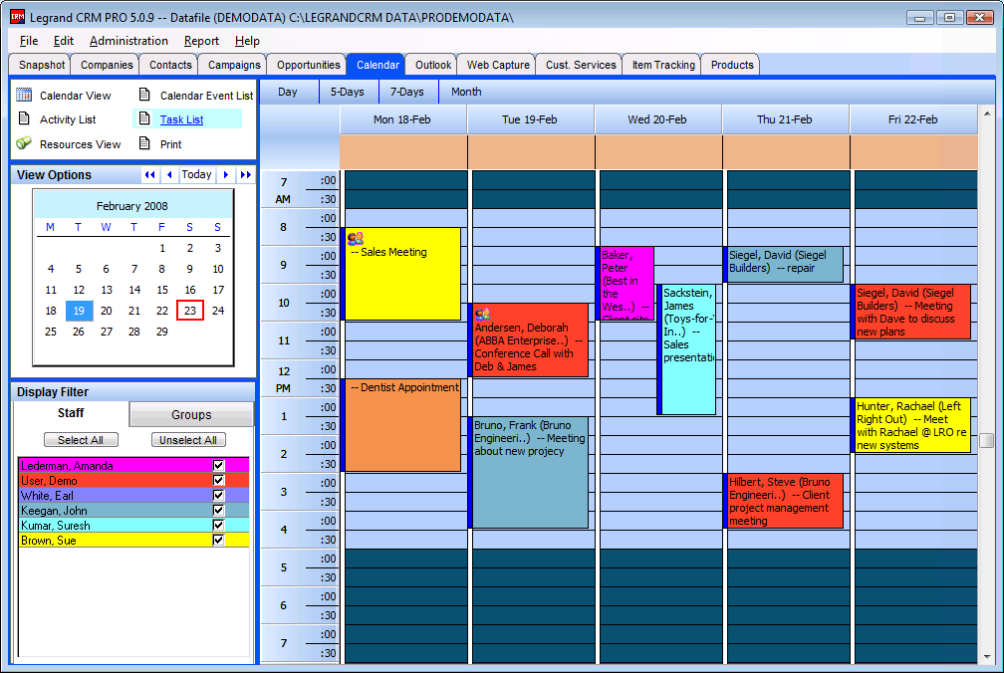This screenshot has height=673, width=1004.
Task: Open Hunter, Rachael meeting event
Action: (x=912, y=425)
